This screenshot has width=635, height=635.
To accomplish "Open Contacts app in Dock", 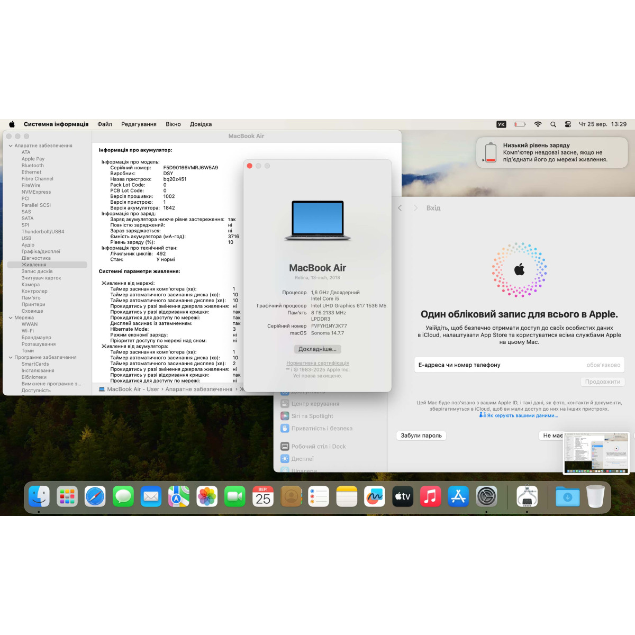I will pyautogui.click(x=291, y=496).
